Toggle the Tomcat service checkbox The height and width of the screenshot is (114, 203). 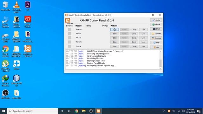pos(70,46)
